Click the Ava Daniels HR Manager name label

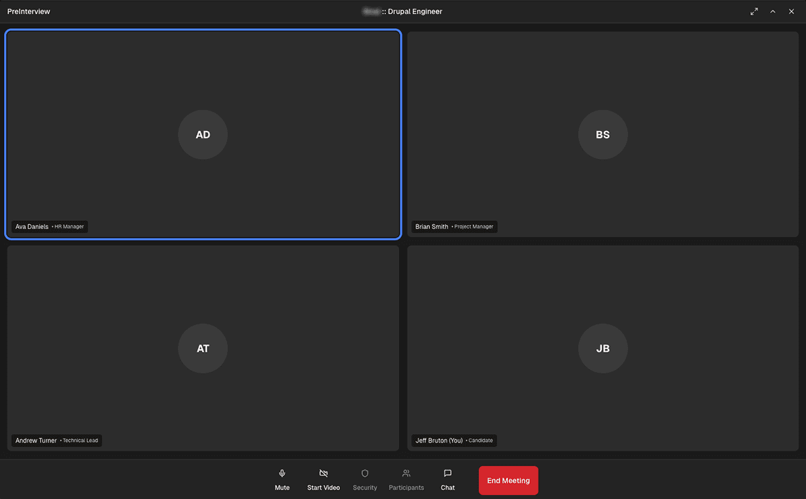coord(50,227)
